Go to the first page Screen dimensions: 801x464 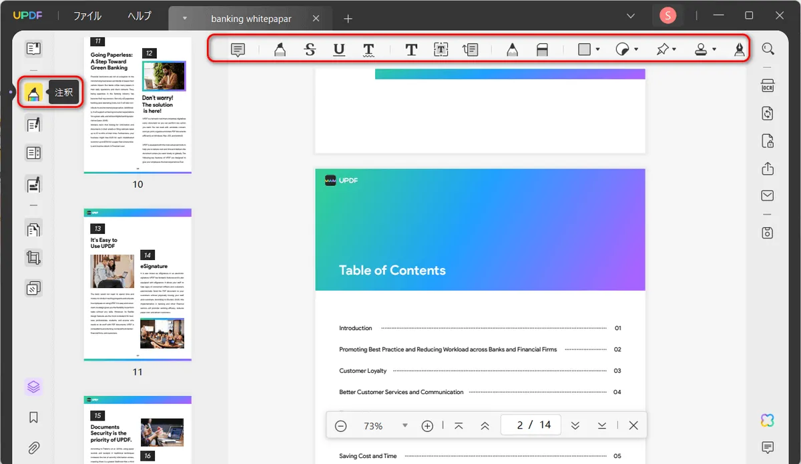coord(459,425)
